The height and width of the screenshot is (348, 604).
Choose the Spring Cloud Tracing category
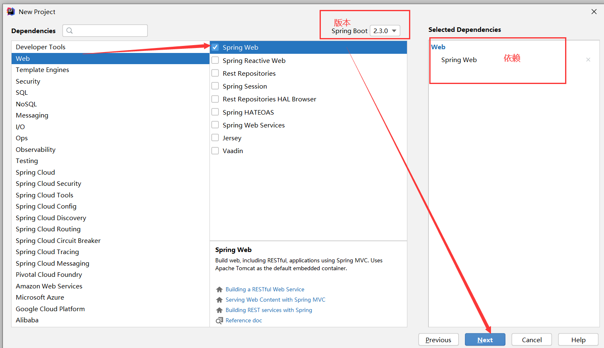pos(111,252)
